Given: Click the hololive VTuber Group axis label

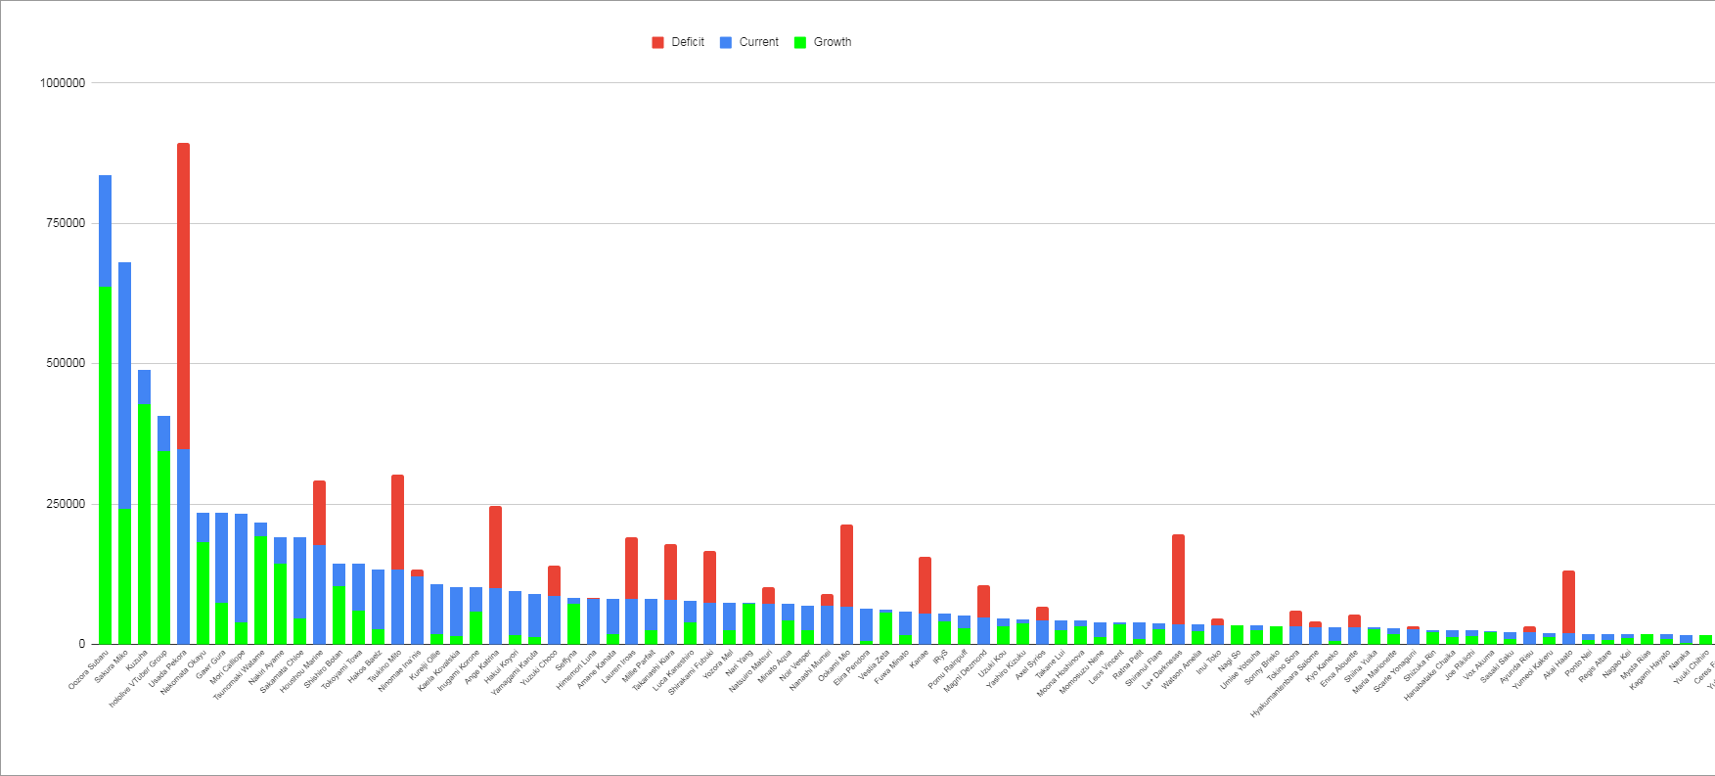Looking at the screenshot, I should point(138,679).
